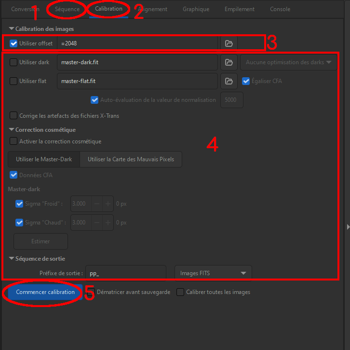The image size is (350, 350).
Task: Decrease Sigma Chaud value with minus
Action: tap(97, 223)
